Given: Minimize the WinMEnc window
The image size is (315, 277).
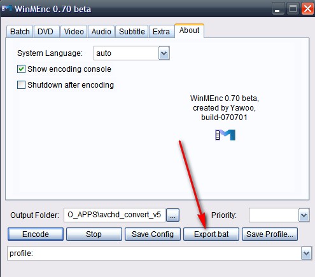Looking at the screenshot, I should point(278,9).
